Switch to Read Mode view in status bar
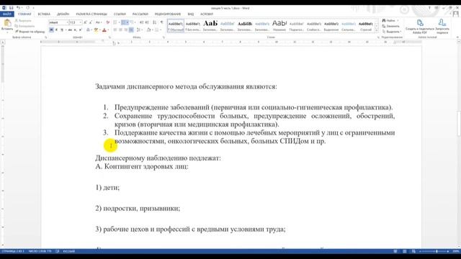 point(395,251)
